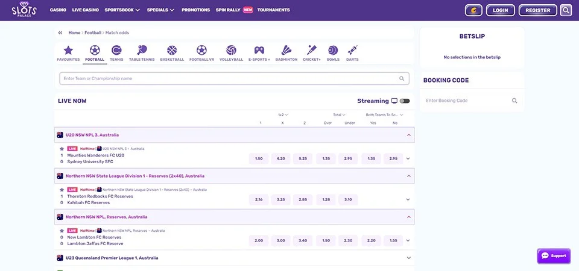Go to Live Casino in top menu
Screen dimensions: 579x271
point(85,10)
